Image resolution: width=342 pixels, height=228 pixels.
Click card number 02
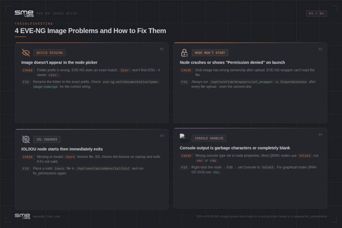click(x=320, y=49)
